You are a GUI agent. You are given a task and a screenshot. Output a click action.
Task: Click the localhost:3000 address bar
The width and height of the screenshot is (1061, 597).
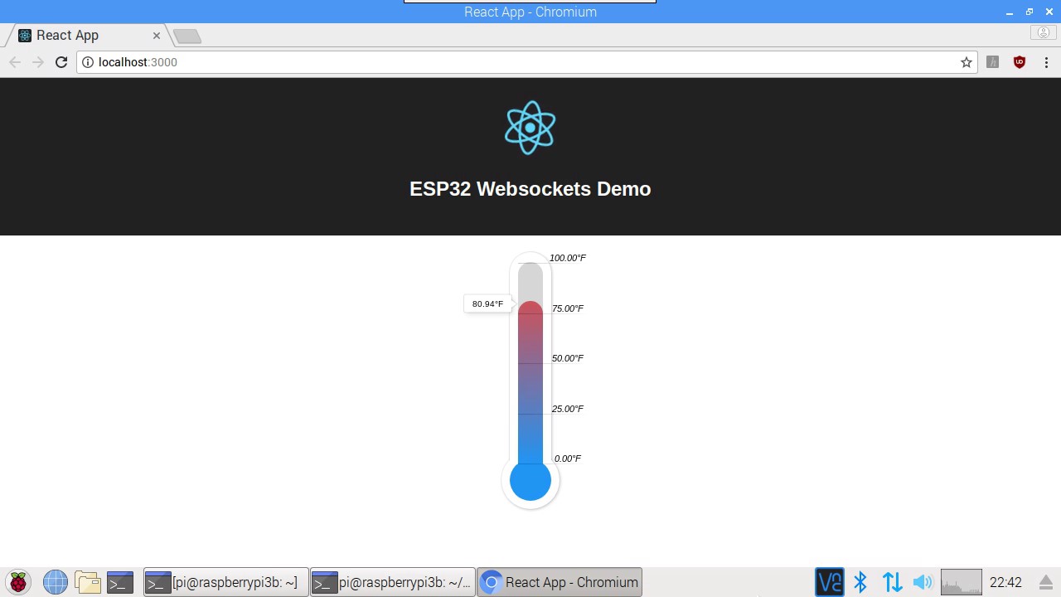[x=526, y=62]
